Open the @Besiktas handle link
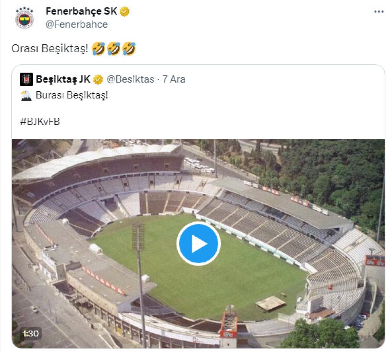Screen dimensions: 390x353 tap(130, 79)
